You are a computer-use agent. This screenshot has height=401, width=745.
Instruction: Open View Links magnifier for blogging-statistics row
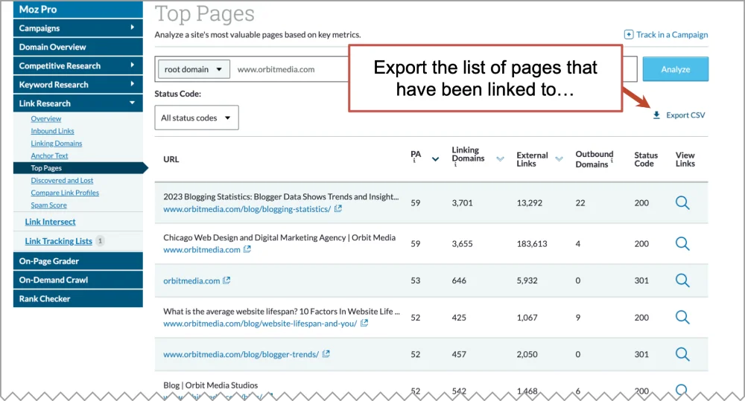point(682,202)
